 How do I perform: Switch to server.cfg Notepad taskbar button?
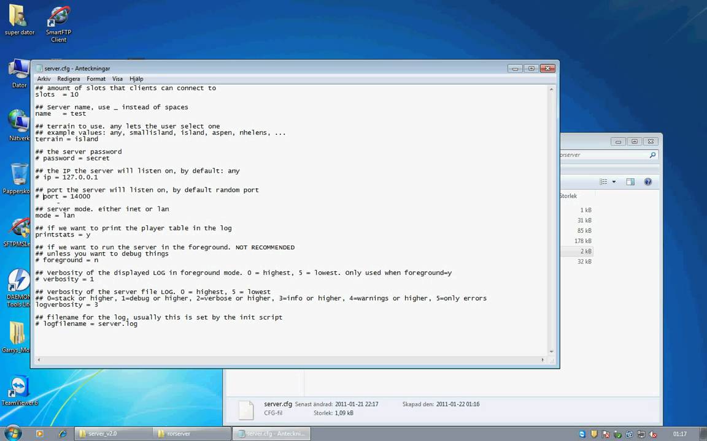click(272, 434)
